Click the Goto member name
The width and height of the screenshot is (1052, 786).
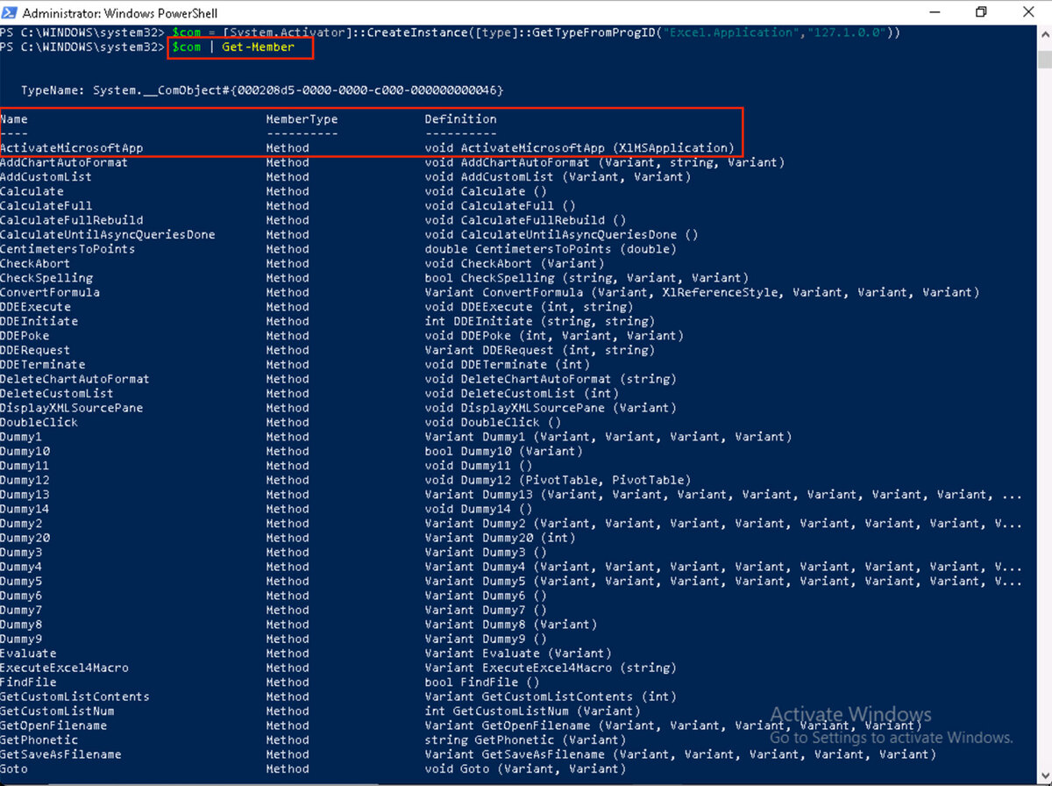14,769
